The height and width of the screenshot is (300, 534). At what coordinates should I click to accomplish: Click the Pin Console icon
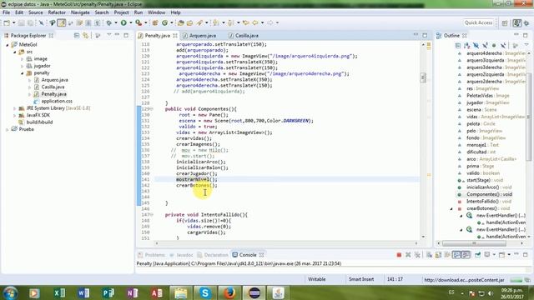coord(477,255)
